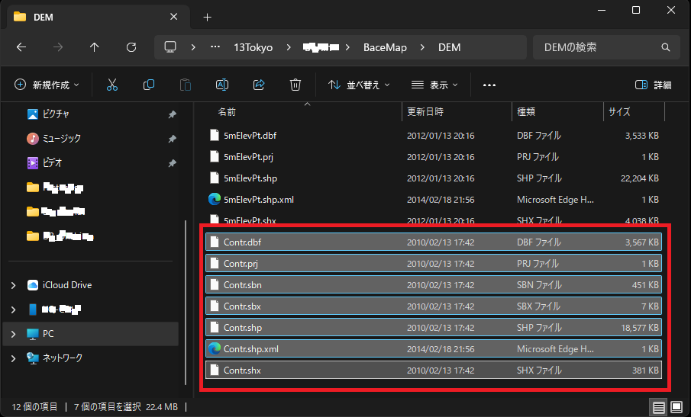Navigate back to previous folder
The image size is (691, 417).
point(21,47)
